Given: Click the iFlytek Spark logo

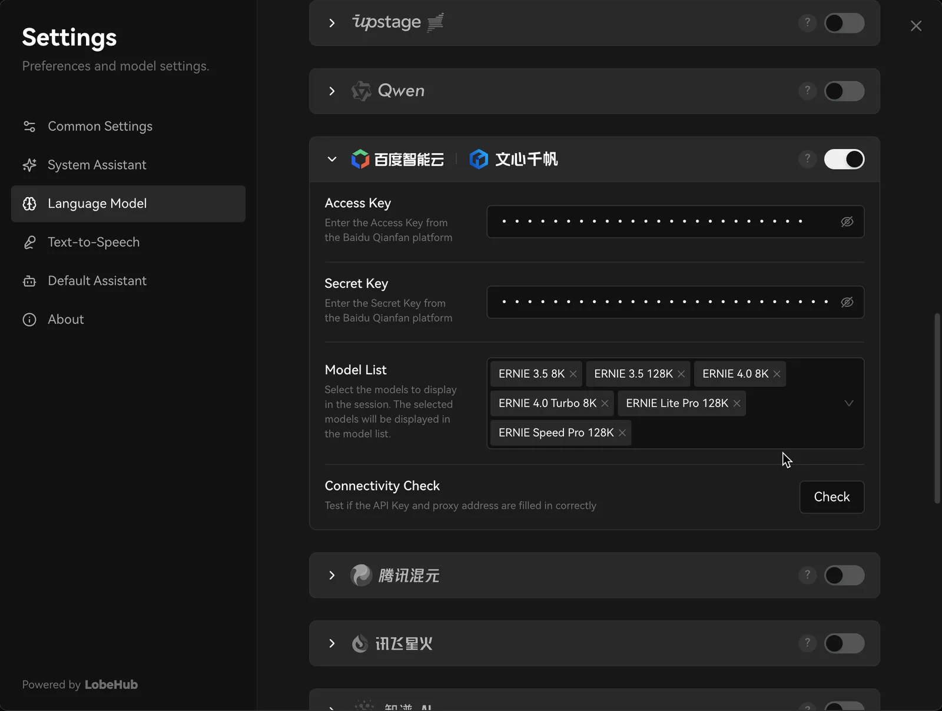Looking at the screenshot, I should tap(392, 643).
